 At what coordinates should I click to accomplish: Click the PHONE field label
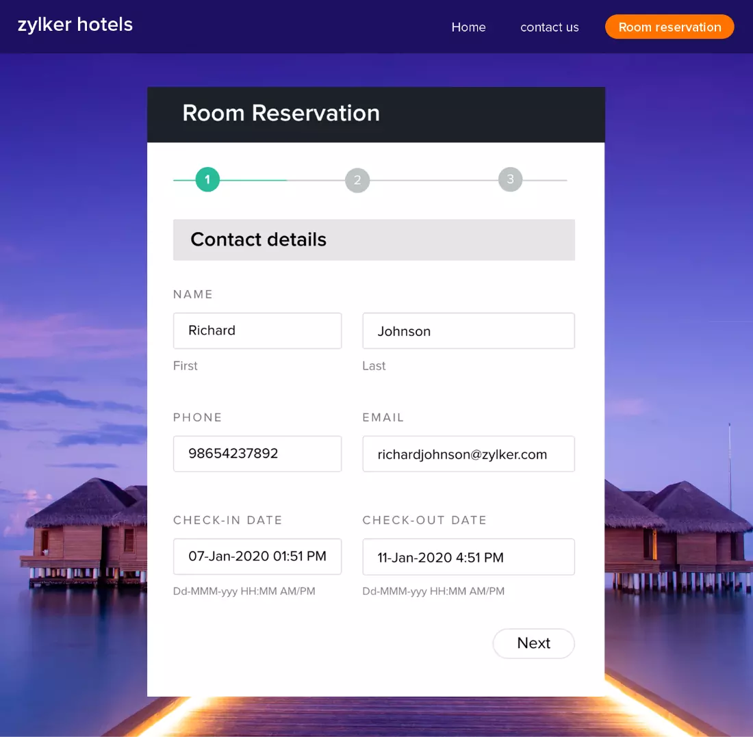click(x=198, y=417)
